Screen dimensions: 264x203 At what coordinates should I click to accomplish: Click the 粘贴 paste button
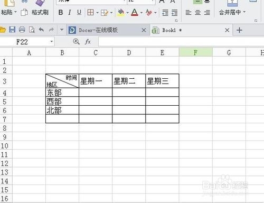[7, 12]
